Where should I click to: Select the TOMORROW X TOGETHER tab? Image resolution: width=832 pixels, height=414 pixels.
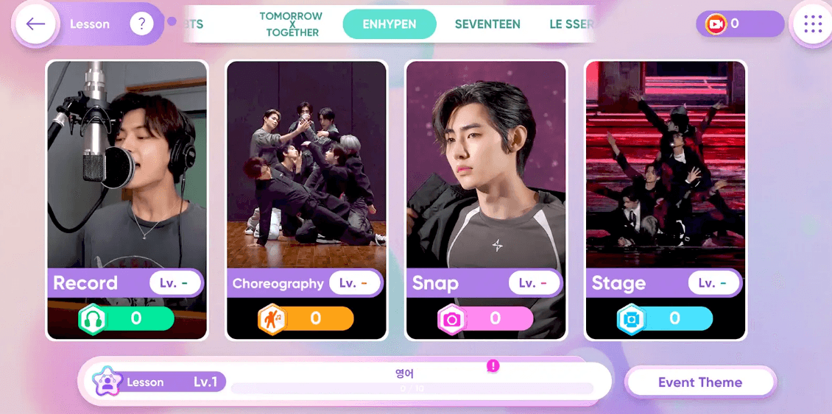pyautogui.click(x=292, y=24)
